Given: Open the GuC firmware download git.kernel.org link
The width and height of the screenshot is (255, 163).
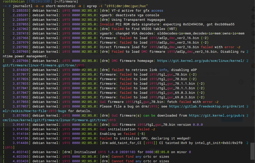Looking at the screenshot, I should pyautogui.click(x=216, y=115).
